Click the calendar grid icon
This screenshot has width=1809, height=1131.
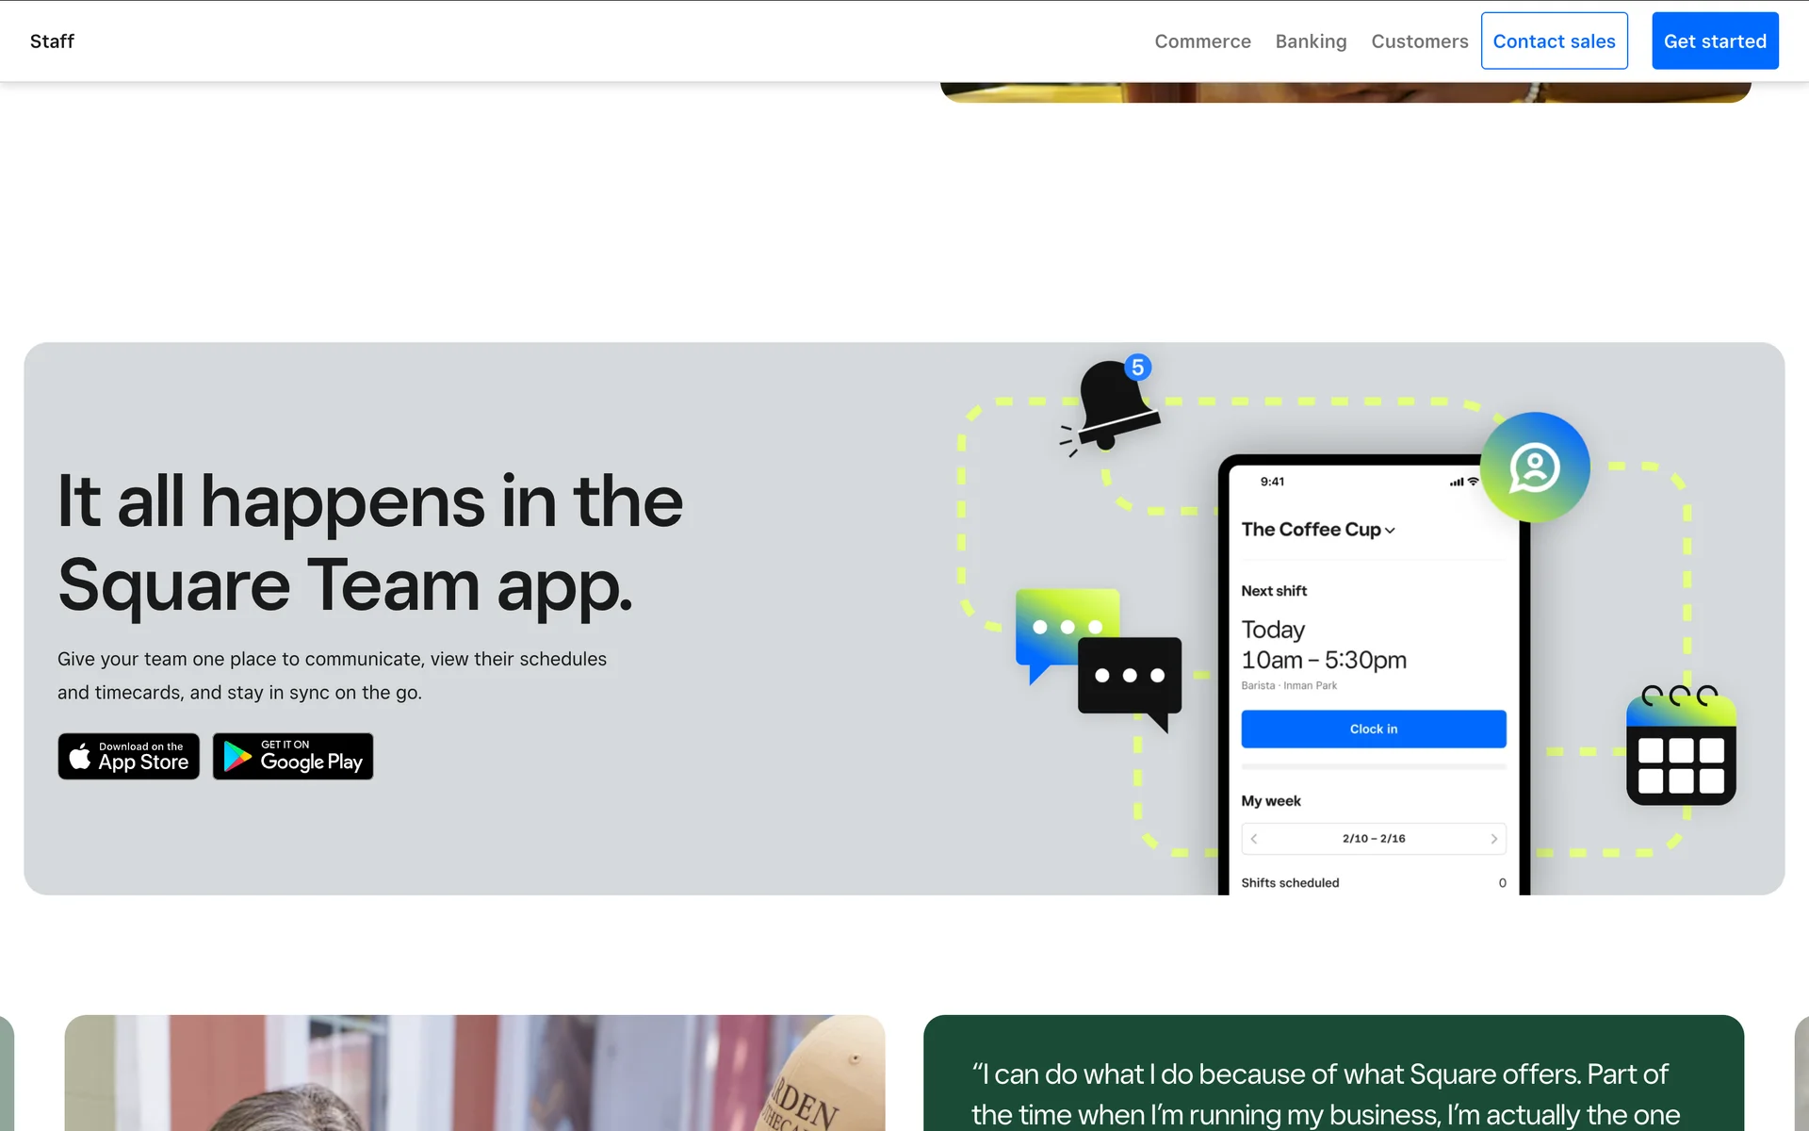click(x=1681, y=751)
